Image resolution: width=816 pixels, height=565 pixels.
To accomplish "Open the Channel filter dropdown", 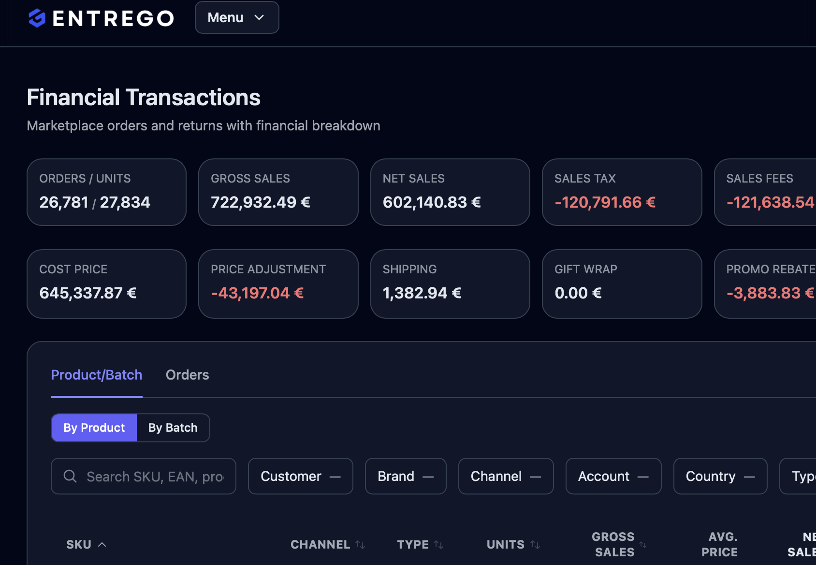I will (x=506, y=476).
